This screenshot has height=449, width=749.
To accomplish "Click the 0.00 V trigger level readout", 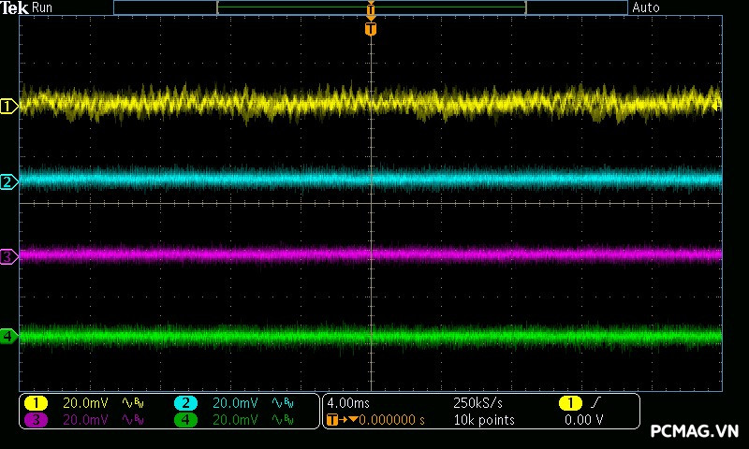I will coord(584,420).
